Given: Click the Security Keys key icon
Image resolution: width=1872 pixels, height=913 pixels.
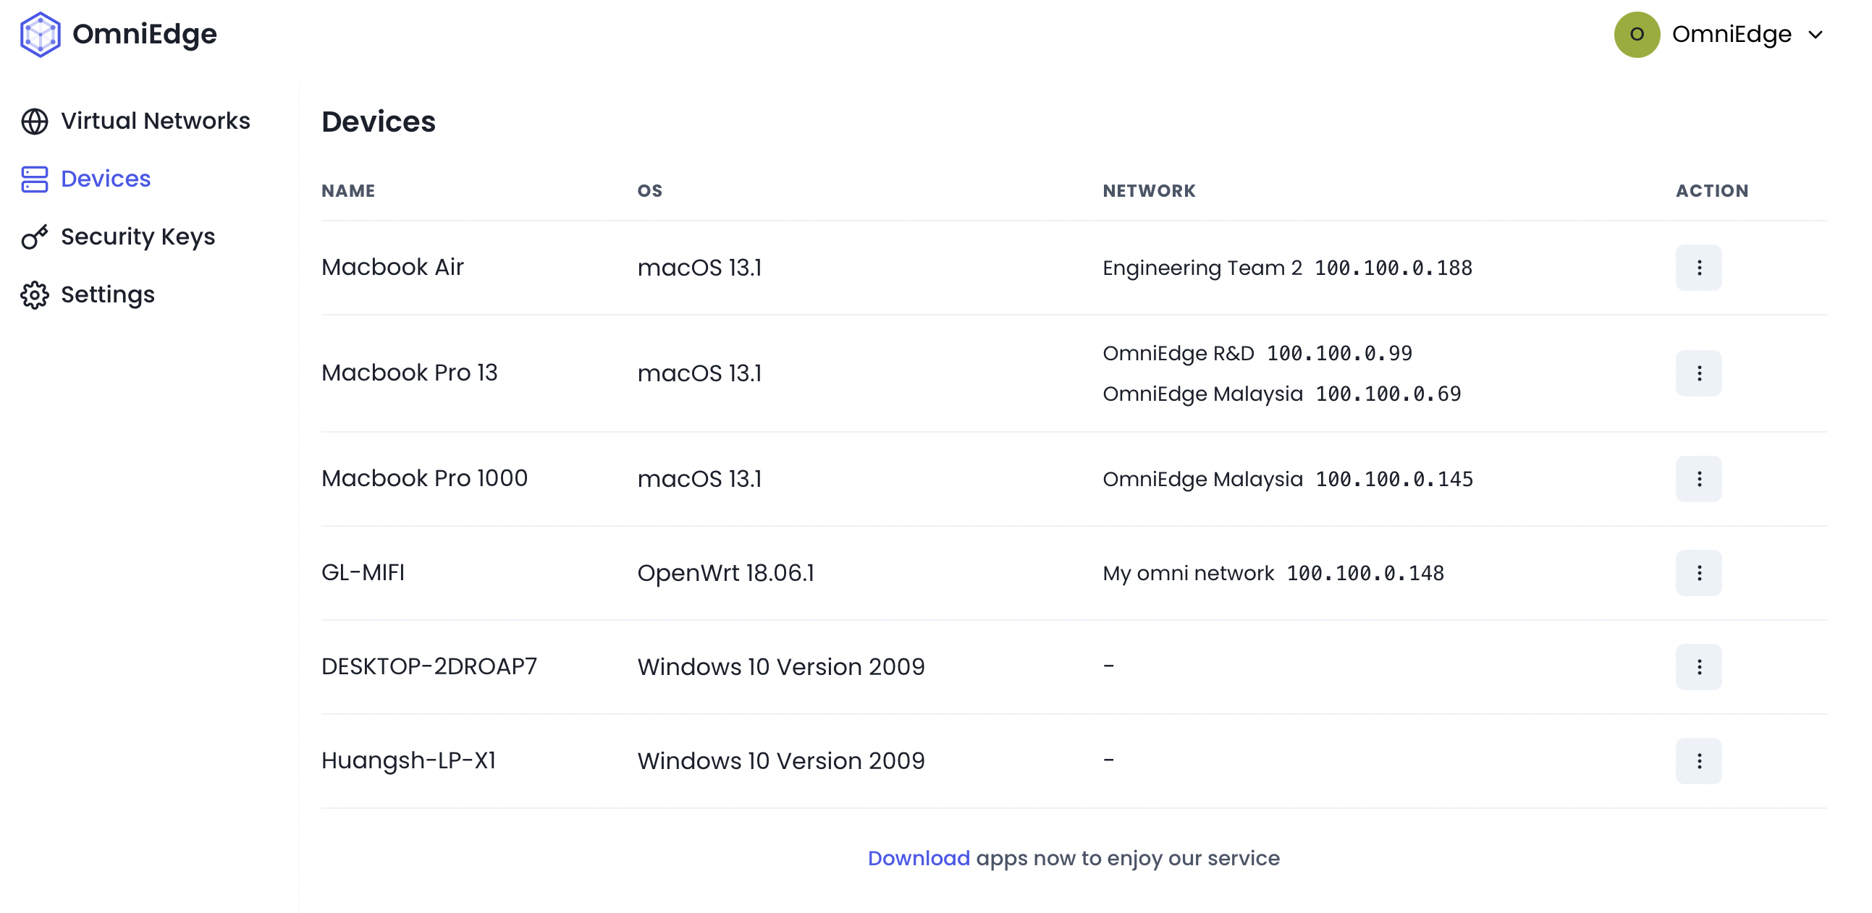Looking at the screenshot, I should (x=34, y=237).
